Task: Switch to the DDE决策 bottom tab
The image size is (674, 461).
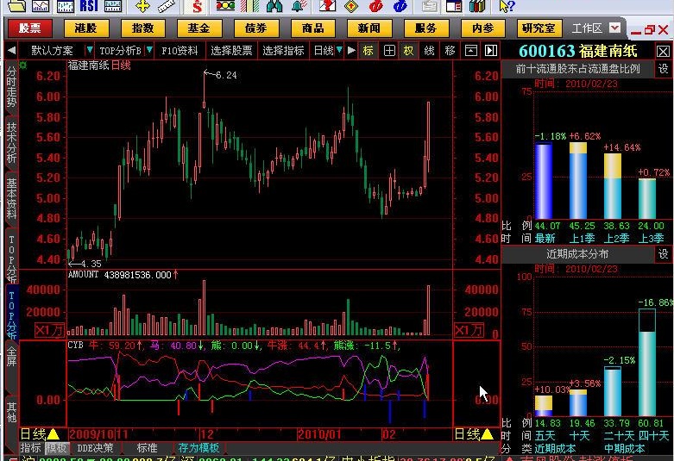Action: (x=95, y=448)
